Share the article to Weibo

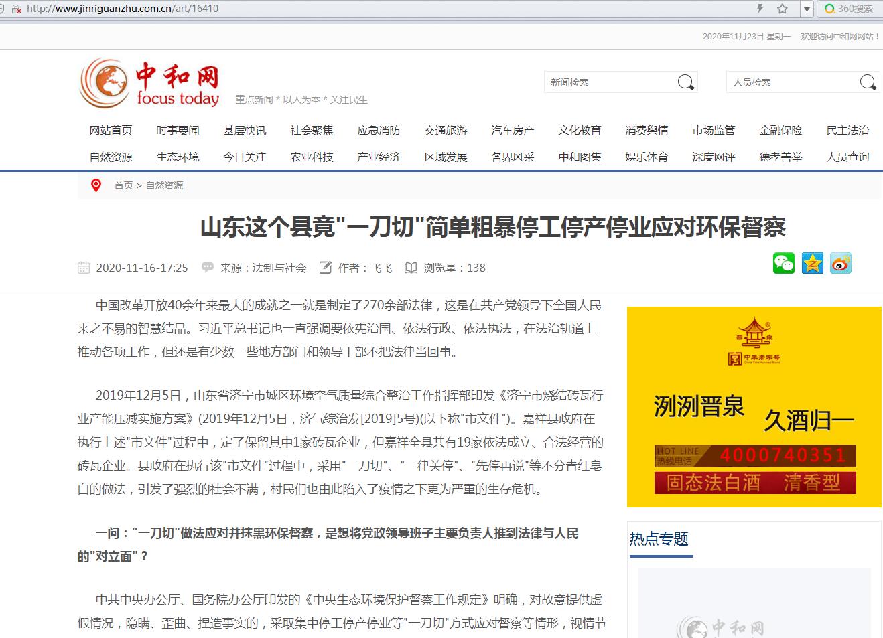(841, 263)
